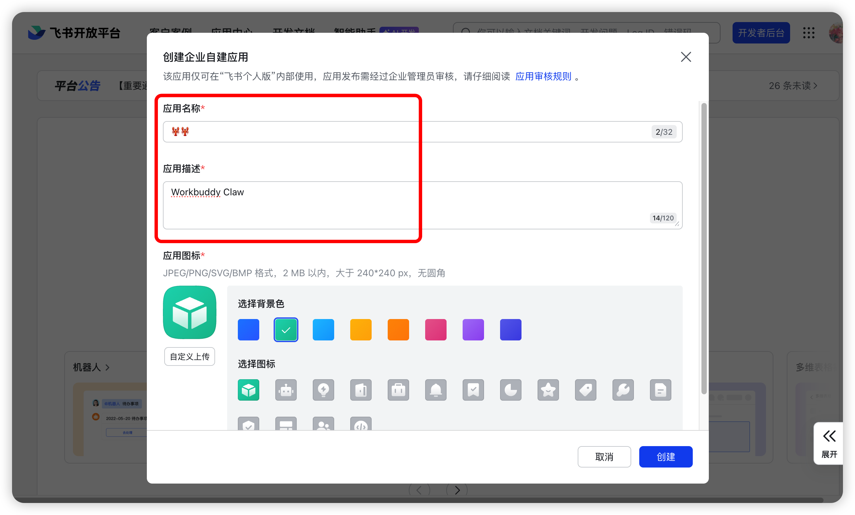Pick the purple color swatch

click(473, 329)
